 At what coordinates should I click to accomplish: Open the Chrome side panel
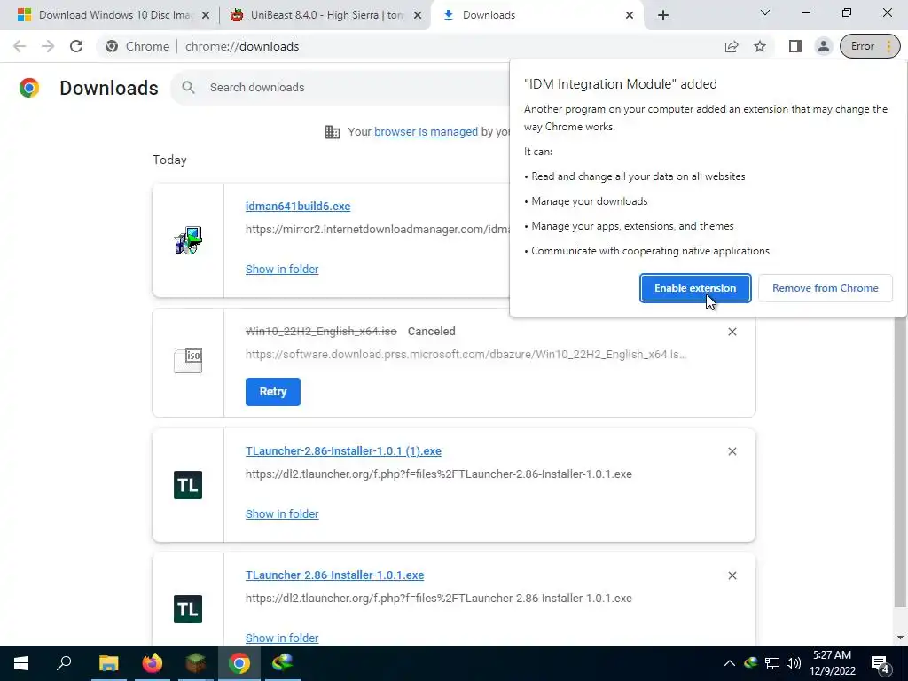(x=795, y=46)
